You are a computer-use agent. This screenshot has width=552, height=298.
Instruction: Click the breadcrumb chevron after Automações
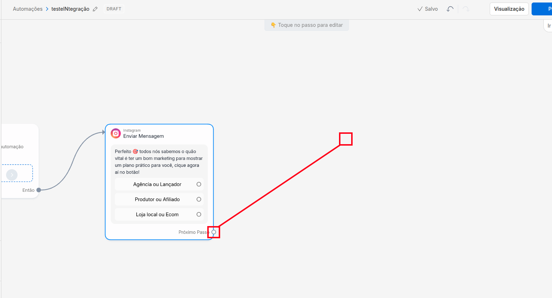click(47, 9)
